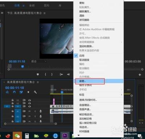145x139 pixels.
Task: Hide V1 track output eye
Action: click(x=30, y=106)
